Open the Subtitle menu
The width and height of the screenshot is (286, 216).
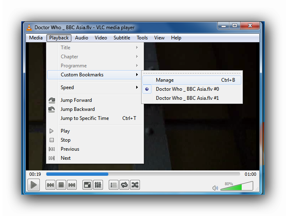pyautogui.click(x=122, y=38)
